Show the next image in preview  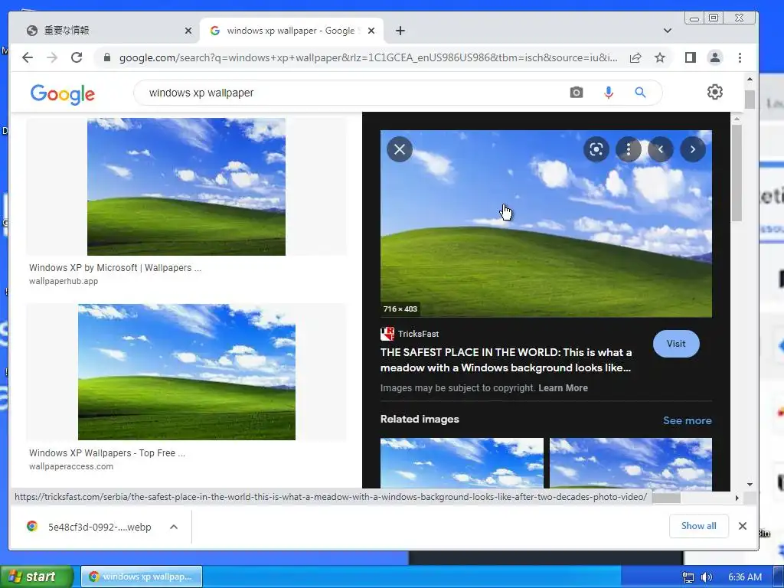[x=693, y=149]
